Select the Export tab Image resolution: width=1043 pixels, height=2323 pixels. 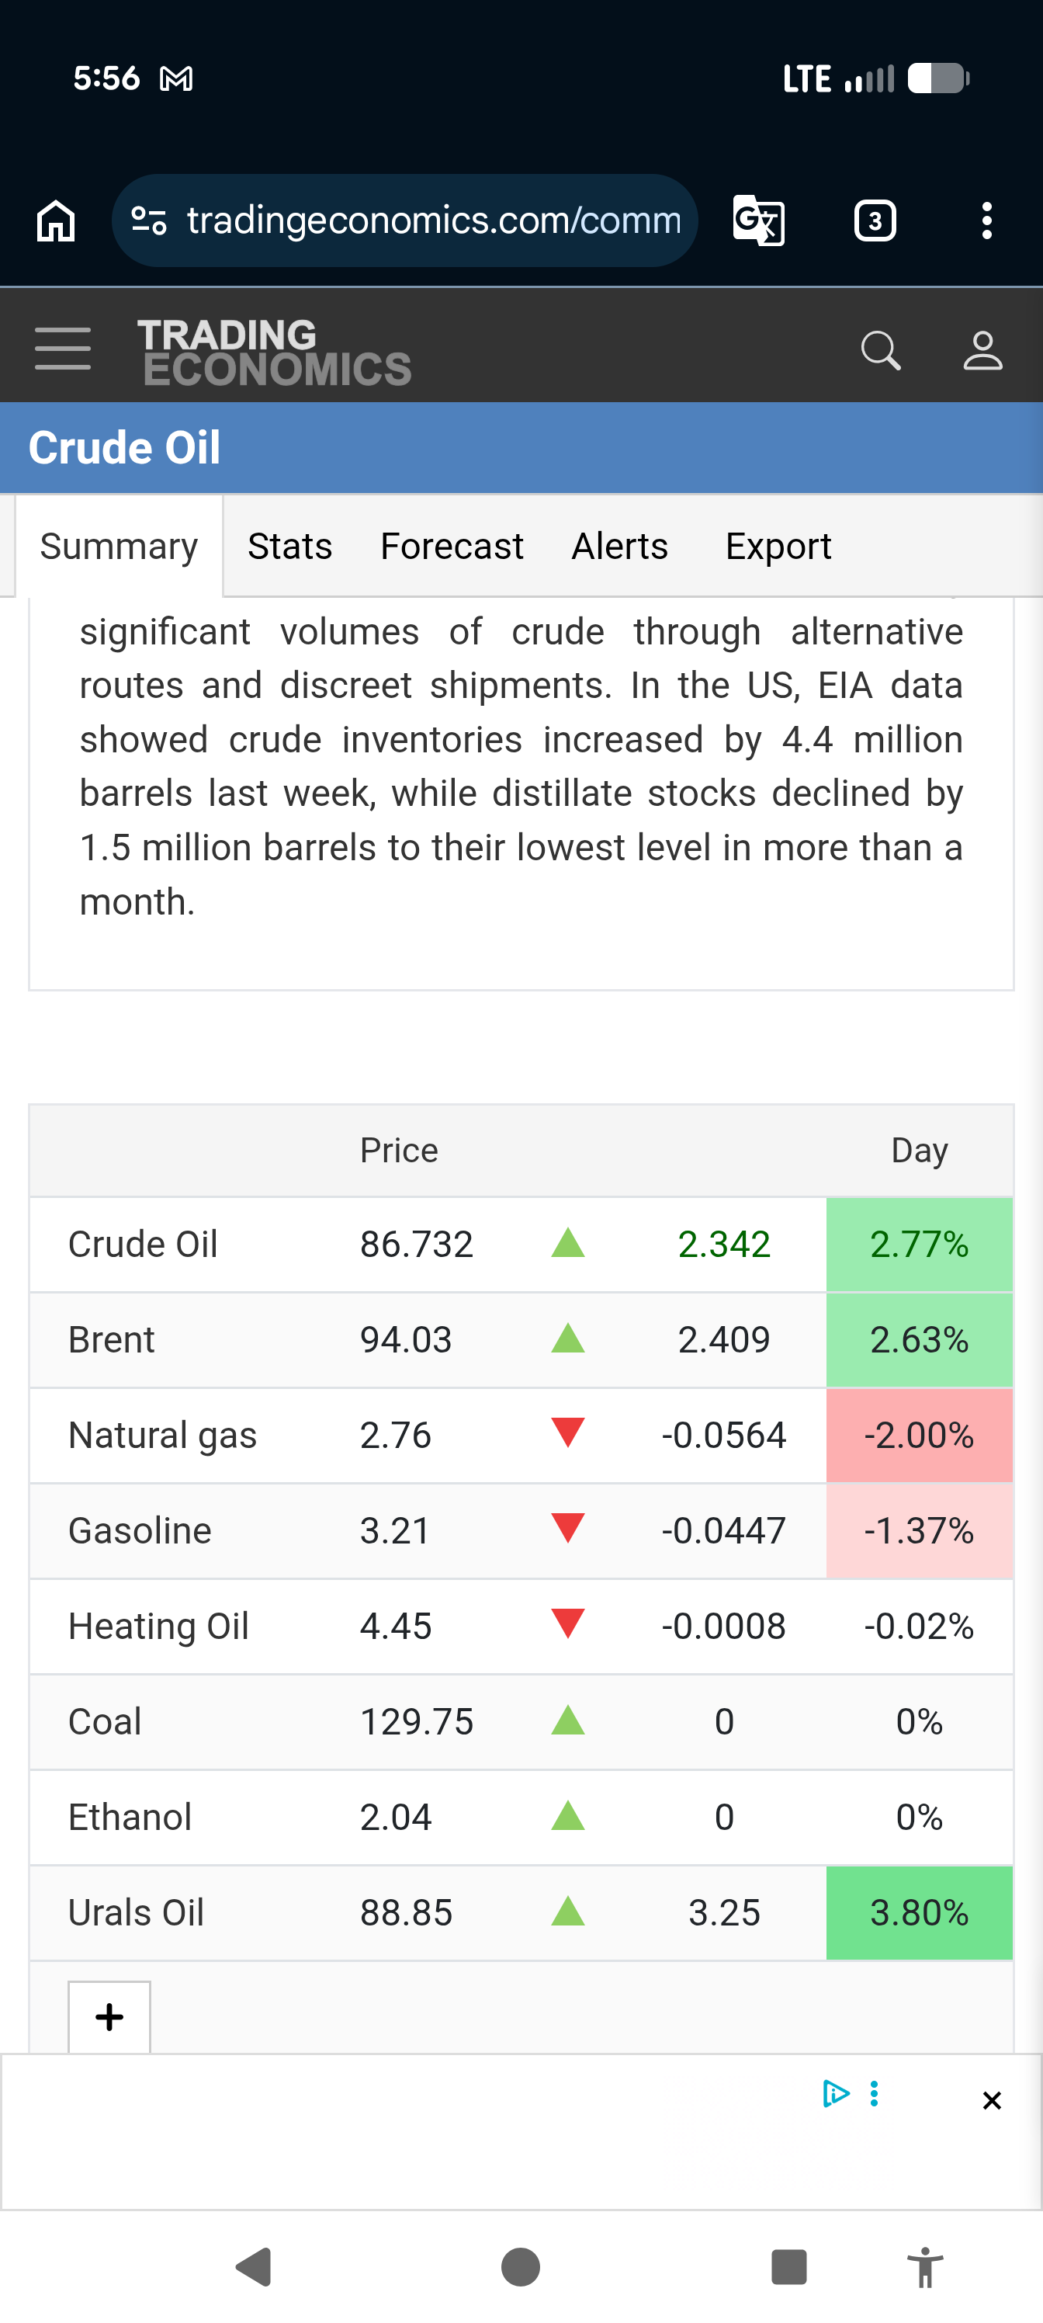(778, 547)
